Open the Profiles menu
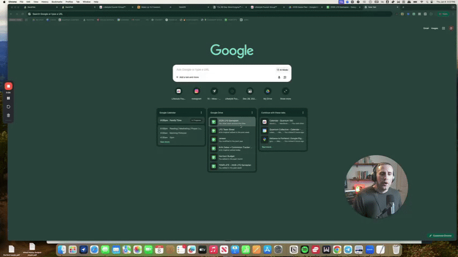 click(x=69, y=2)
